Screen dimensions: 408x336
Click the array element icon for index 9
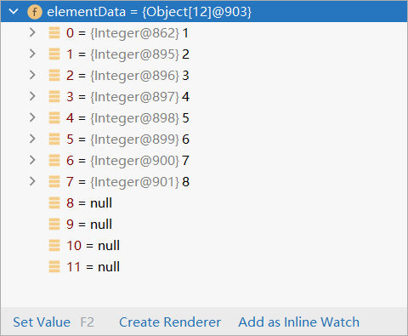click(54, 225)
